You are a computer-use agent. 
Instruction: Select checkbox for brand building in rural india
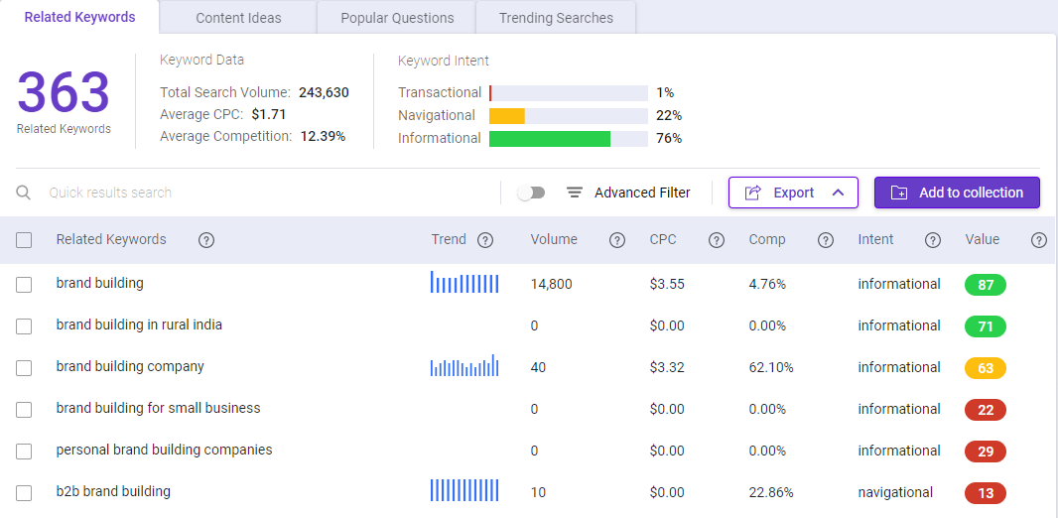coord(24,326)
